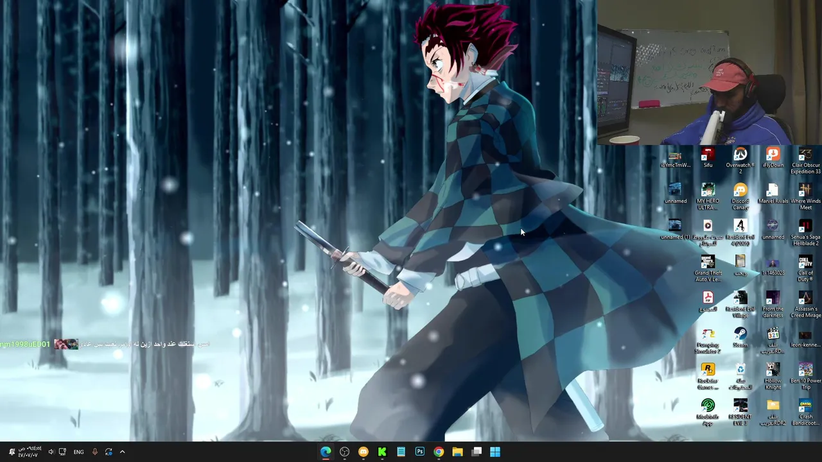Viewport: 822px width, 462px height.
Task: Select the Recycle Bin desktop icon
Action: coord(740,377)
